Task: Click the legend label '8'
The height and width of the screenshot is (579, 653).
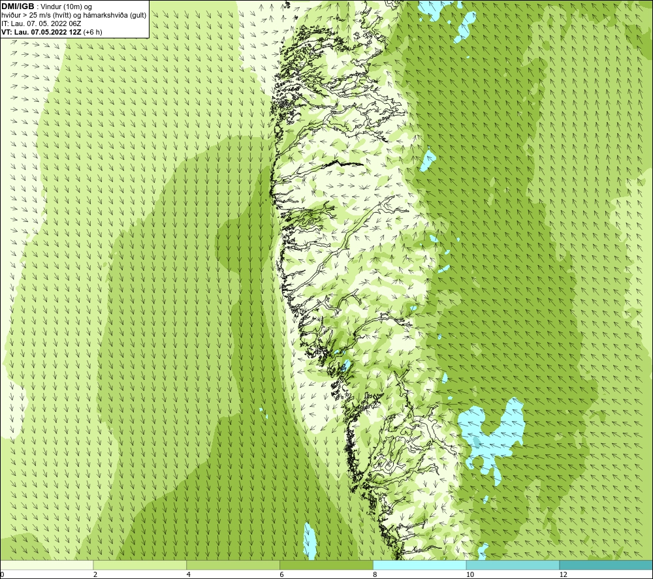Action: (x=375, y=574)
